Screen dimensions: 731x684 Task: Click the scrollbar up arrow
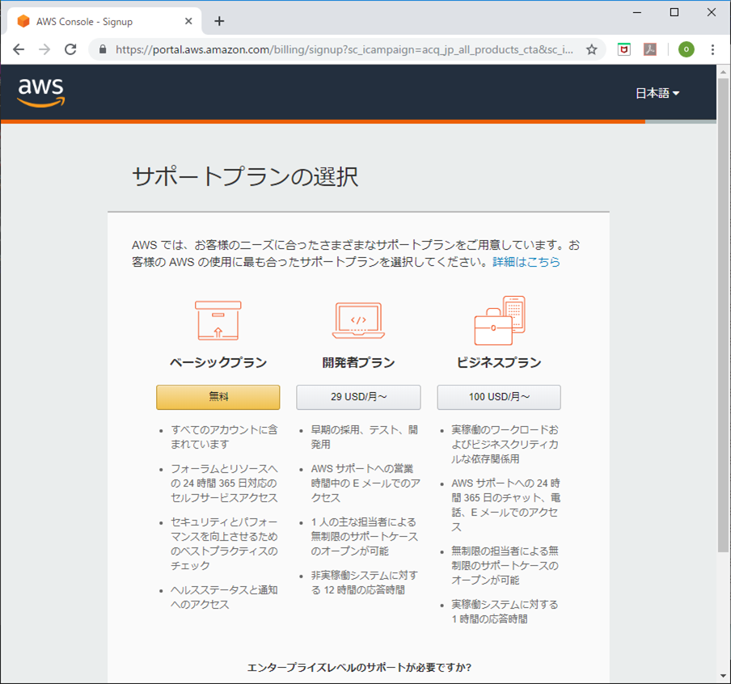723,72
